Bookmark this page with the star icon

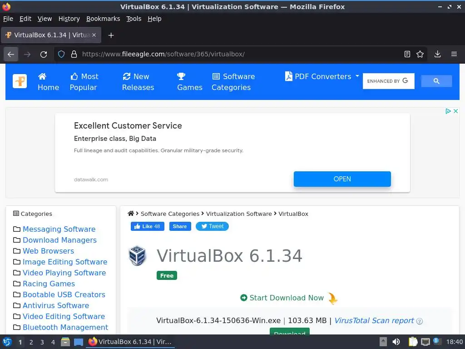click(420, 54)
